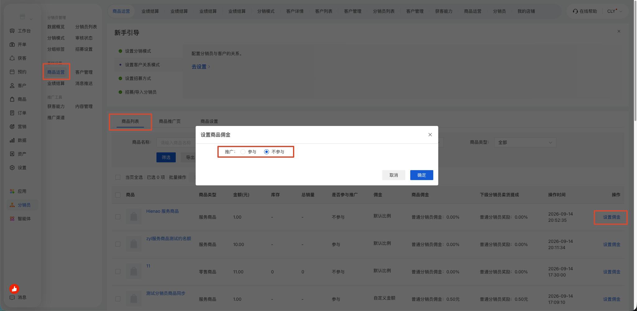Open the 获客能力 top tab
637x311 pixels.
pyautogui.click(x=444, y=11)
